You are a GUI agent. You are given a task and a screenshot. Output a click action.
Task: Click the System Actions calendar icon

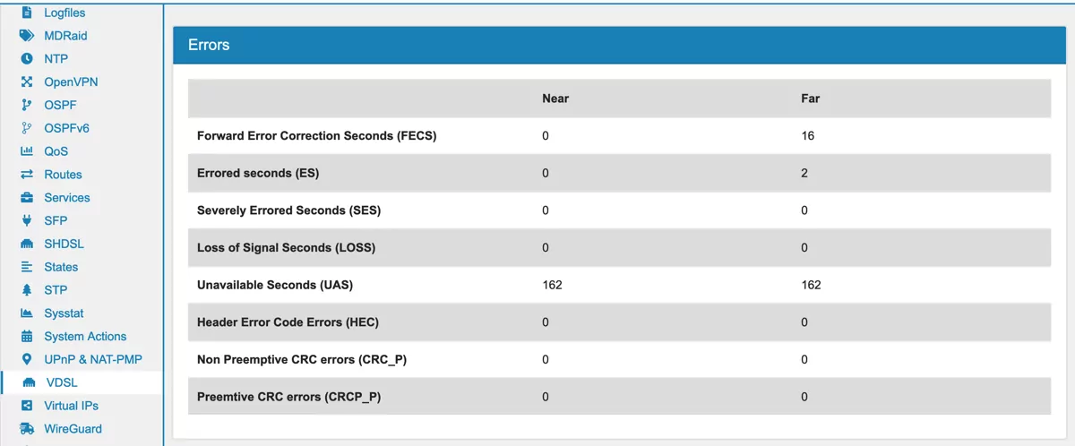coord(27,337)
